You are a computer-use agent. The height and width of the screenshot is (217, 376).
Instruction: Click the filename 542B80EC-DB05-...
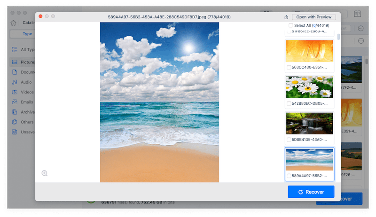pos(309,103)
